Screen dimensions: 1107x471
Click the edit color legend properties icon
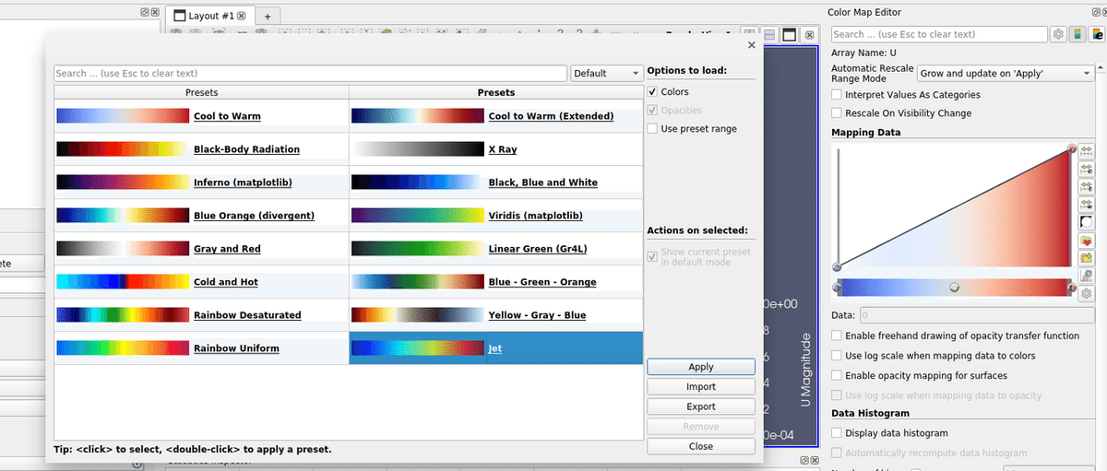[x=1099, y=34]
